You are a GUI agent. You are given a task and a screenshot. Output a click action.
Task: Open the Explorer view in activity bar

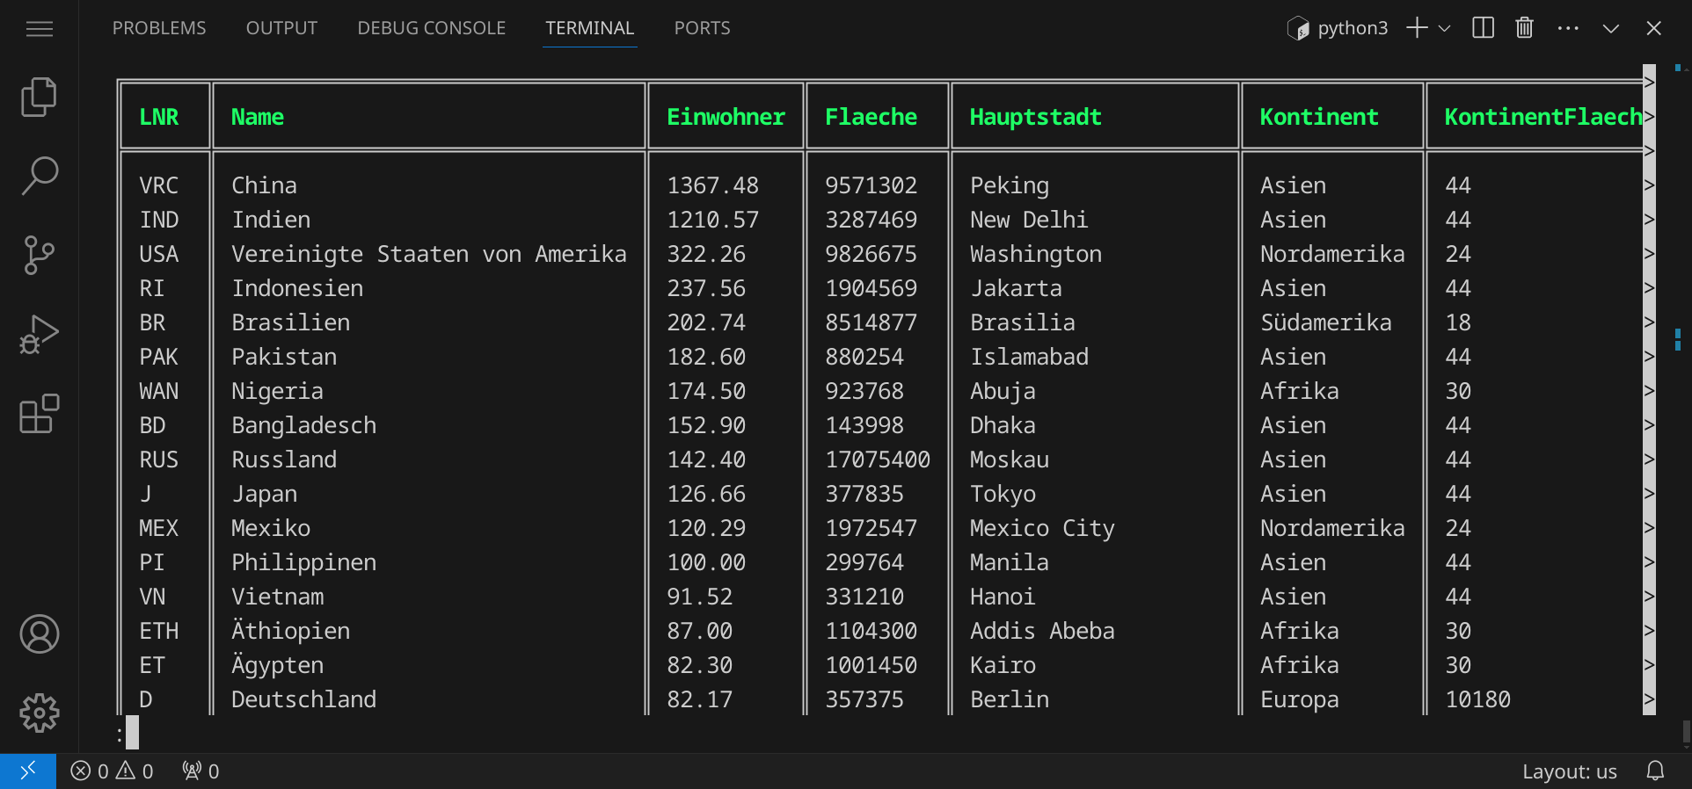39,97
